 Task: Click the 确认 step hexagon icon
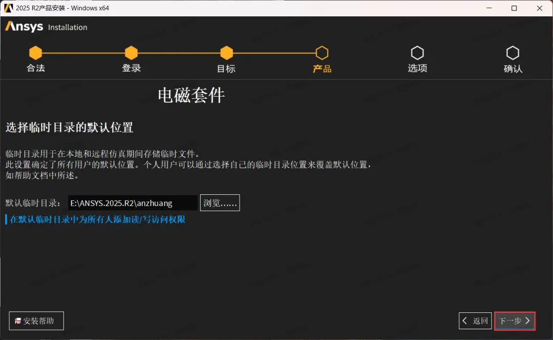tap(513, 53)
